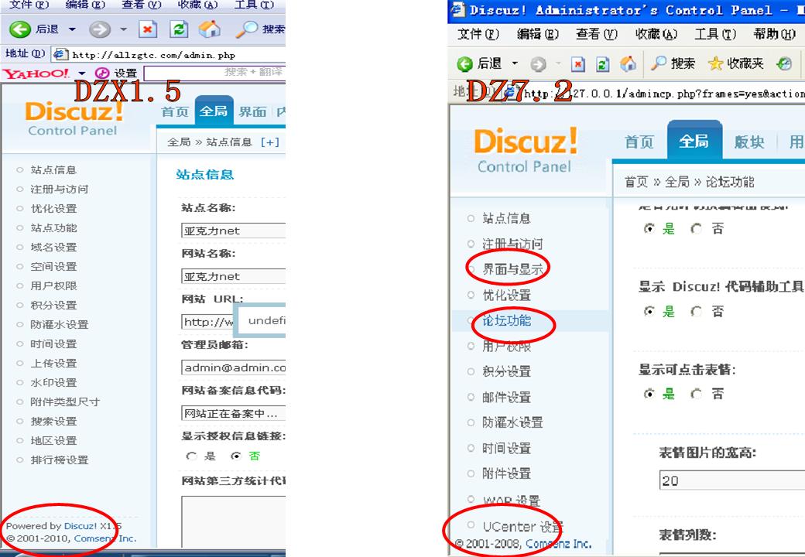Click the history icon right of 收藏夹
Image resolution: width=805 pixels, height=557 pixels.
(784, 63)
